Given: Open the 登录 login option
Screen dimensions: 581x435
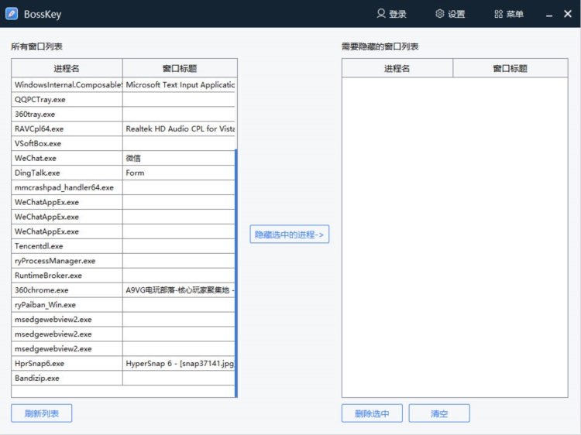Looking at the screenshot, I should point(391,14).
